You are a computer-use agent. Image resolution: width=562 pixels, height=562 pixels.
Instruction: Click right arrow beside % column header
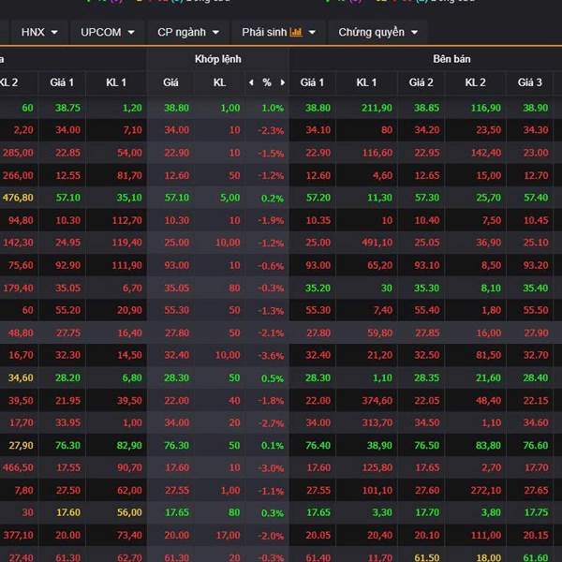coord(283,82)
